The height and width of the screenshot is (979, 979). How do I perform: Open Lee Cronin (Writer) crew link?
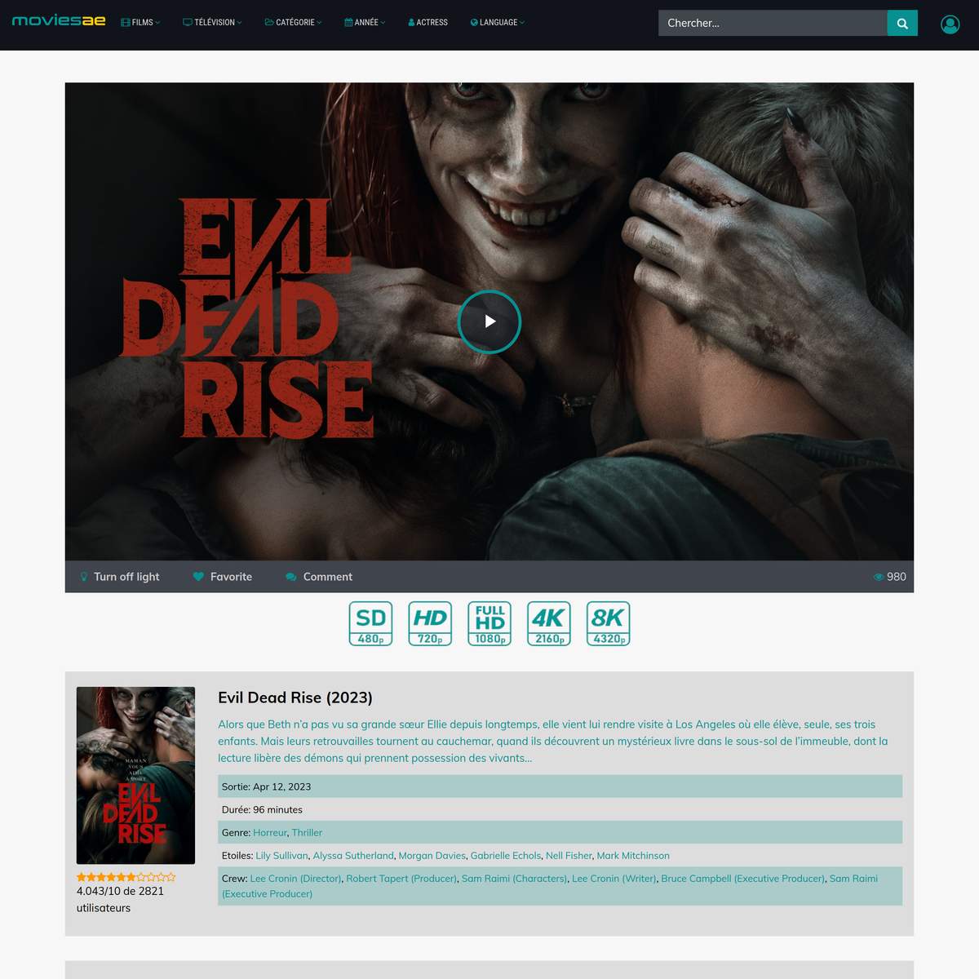[x=614, y=879]
